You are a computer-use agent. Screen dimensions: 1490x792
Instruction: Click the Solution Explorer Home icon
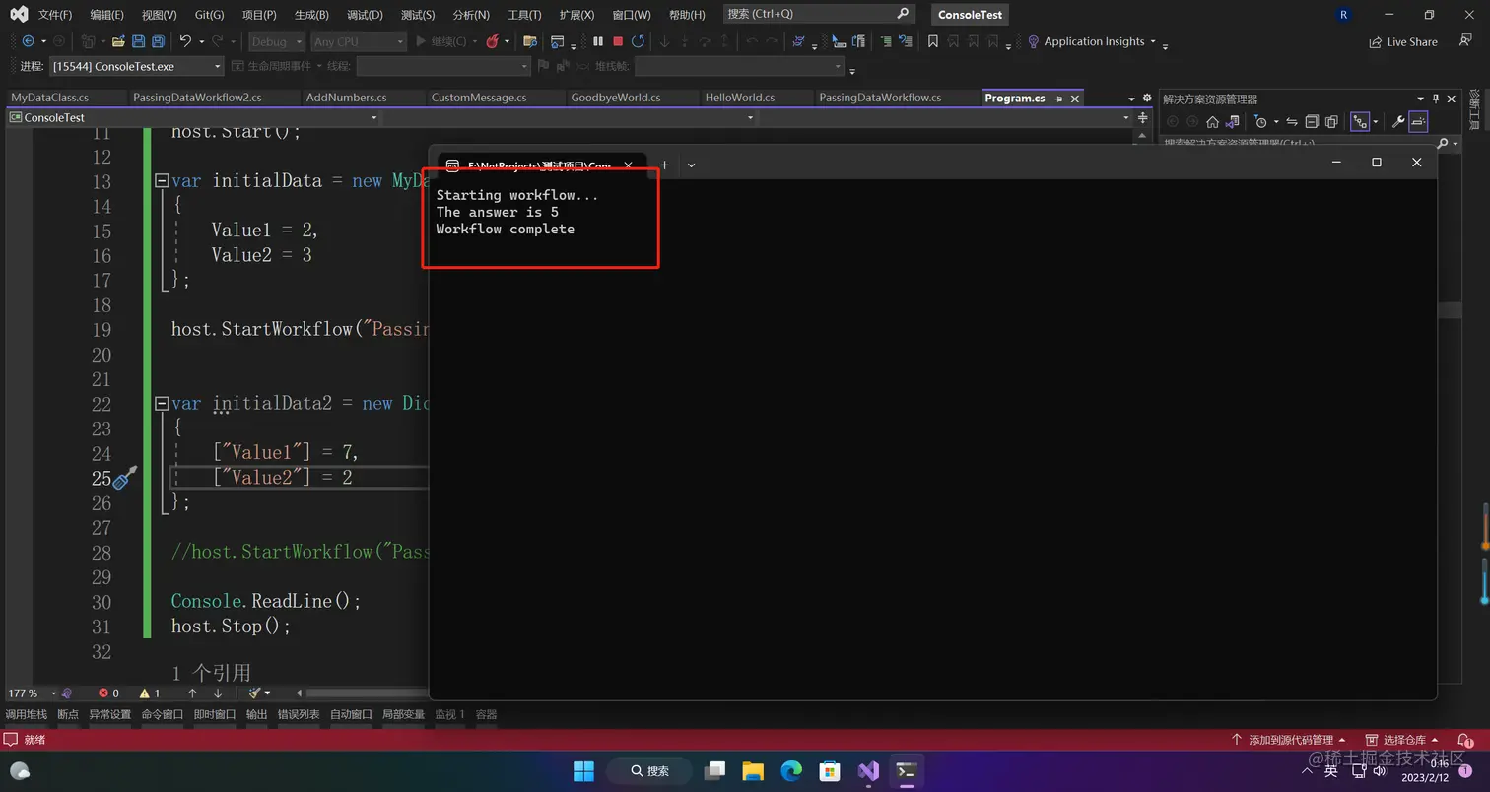1213,122
